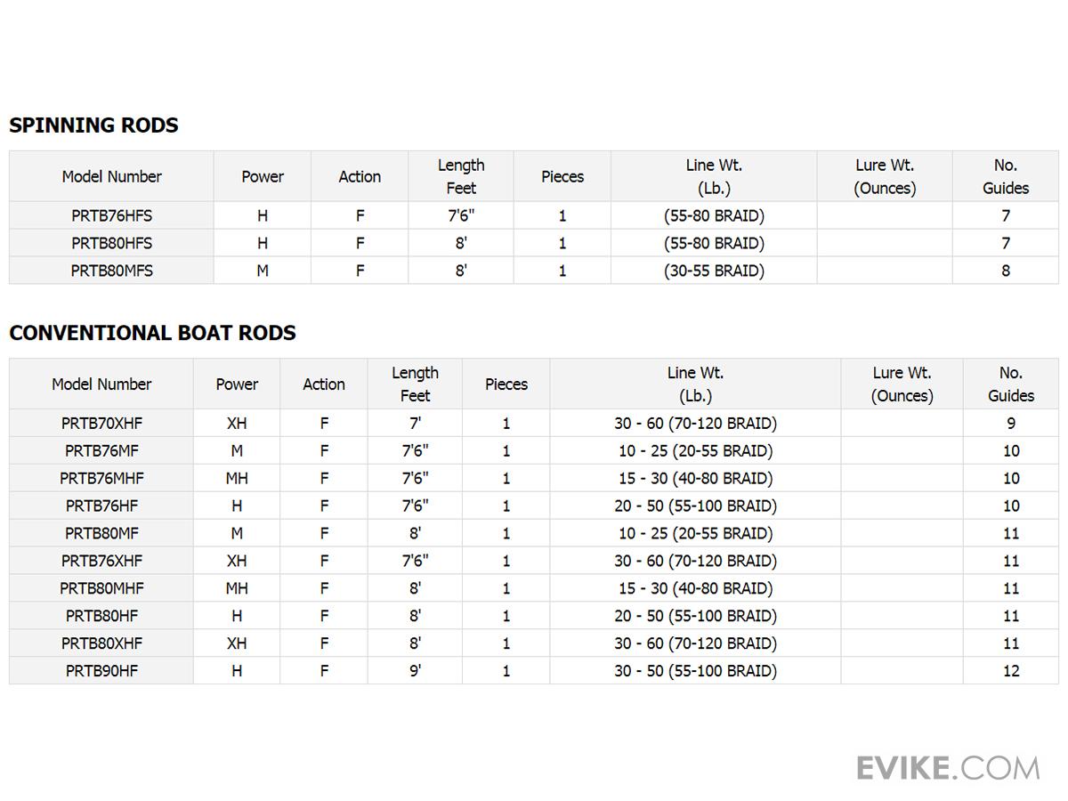Click the PRTB90HF model number

[101, 671]
